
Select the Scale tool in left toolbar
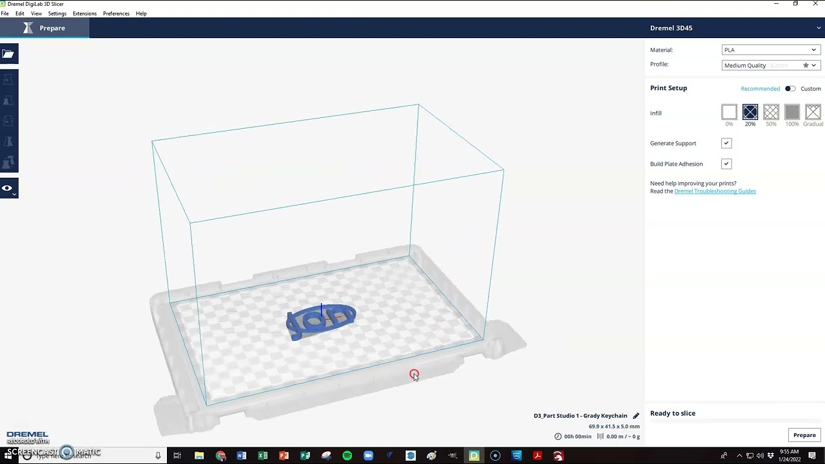pyautogui.click(x=8, y=101)
